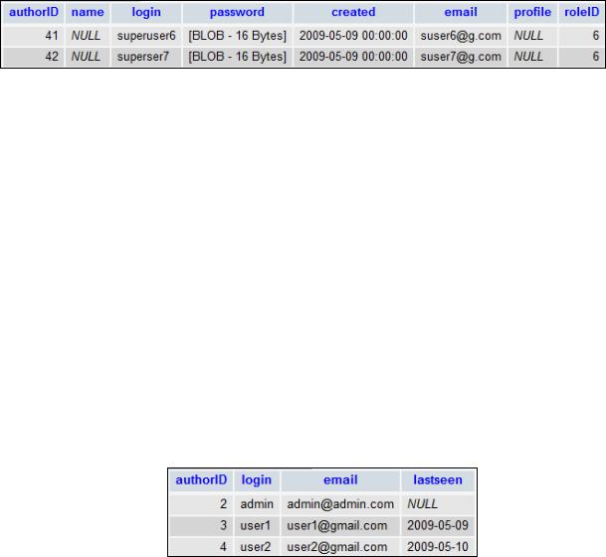Click email suser6@g.com
The image size is (606, 557).
pyautogui.click(x=461, y=36)
